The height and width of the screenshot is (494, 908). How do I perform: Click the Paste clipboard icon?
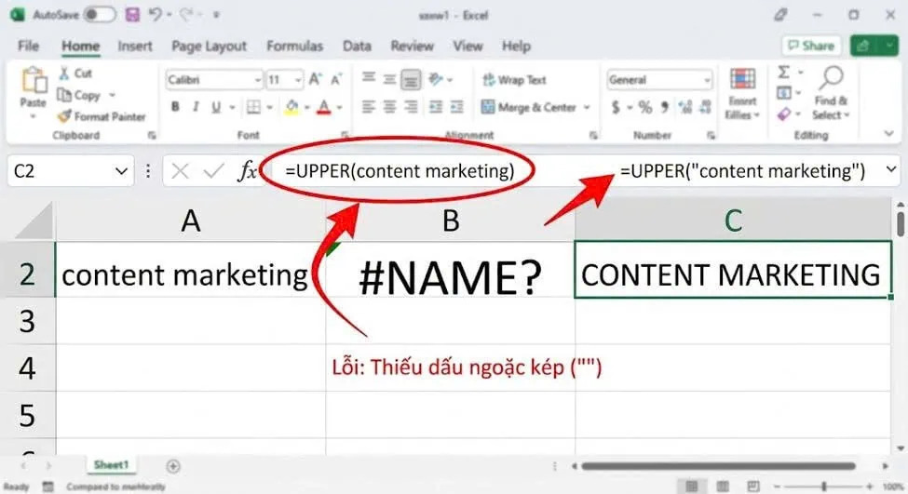coord(34,81)
